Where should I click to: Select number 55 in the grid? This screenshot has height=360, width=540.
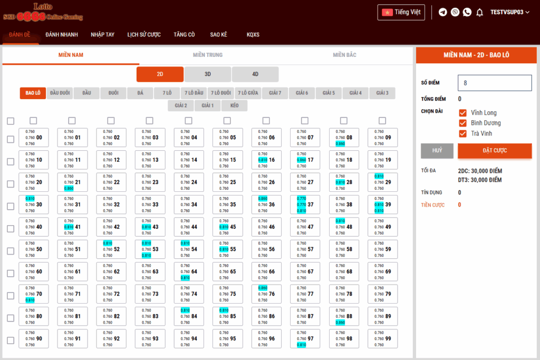click(x=228, y=249)
